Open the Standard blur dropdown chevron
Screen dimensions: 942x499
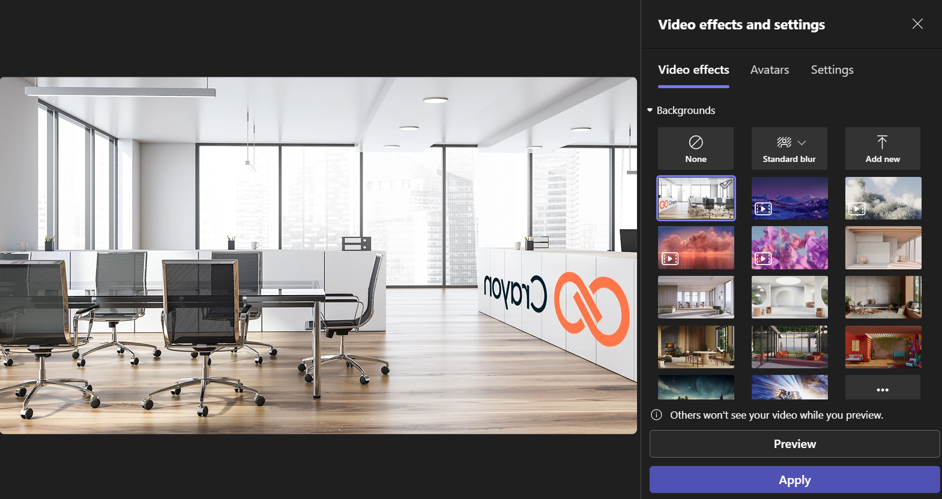(802, 143)
